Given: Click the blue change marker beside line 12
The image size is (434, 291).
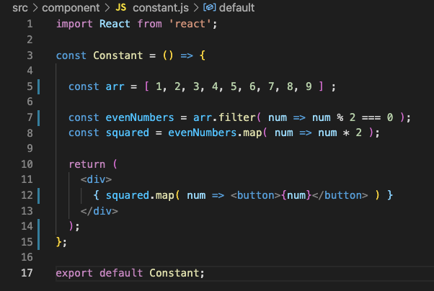Looking at the screenshot, I should click(38, 196).
